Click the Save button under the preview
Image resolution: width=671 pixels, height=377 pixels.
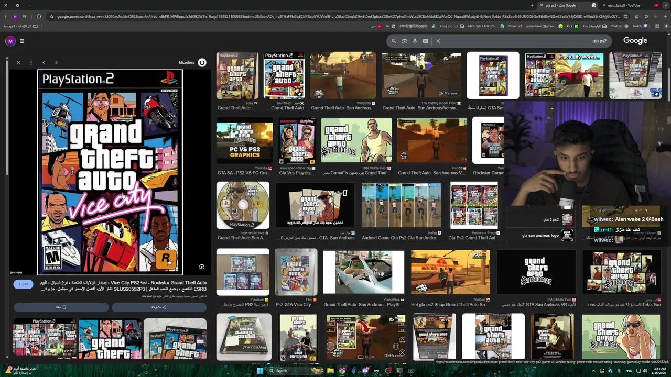click(61, 307)
